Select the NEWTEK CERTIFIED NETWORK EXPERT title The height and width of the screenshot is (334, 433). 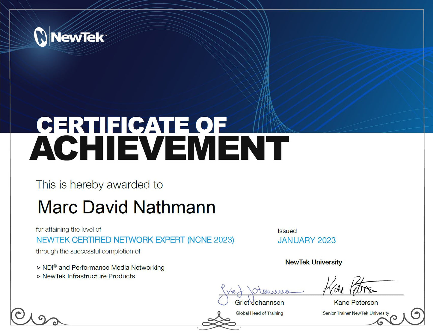(x=135, y=240)
